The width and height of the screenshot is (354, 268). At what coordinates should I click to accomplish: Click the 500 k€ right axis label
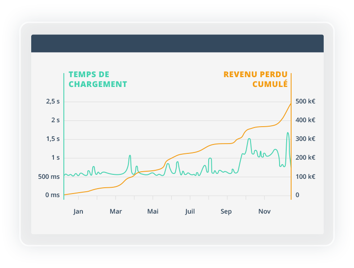(305, 101)
